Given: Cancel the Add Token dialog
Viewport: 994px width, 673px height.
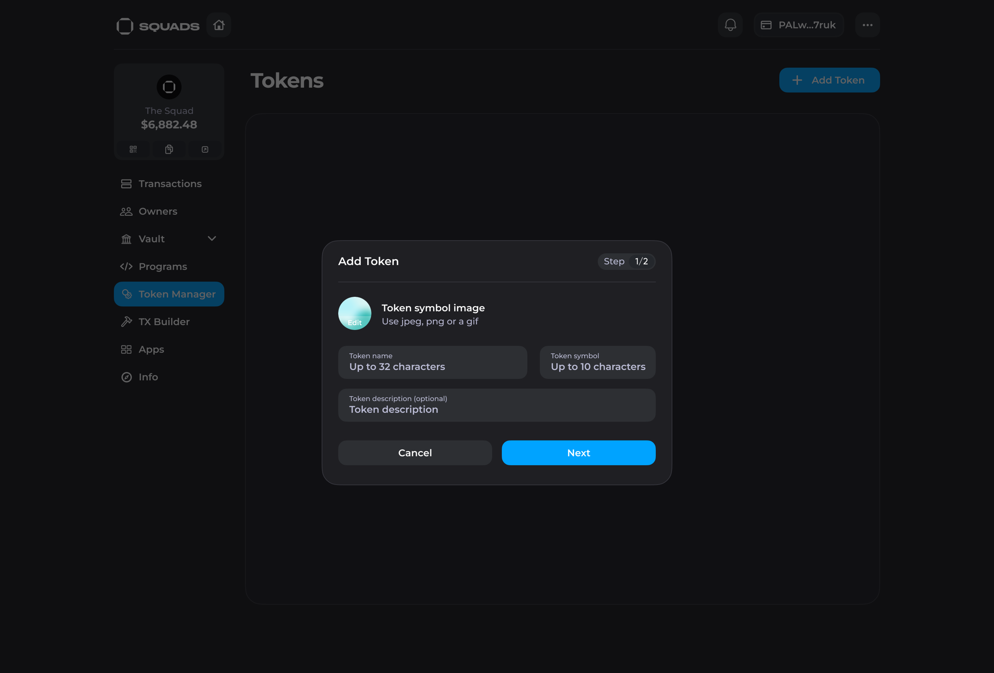Looking at the screenshot, I should (x=415, y=453).
